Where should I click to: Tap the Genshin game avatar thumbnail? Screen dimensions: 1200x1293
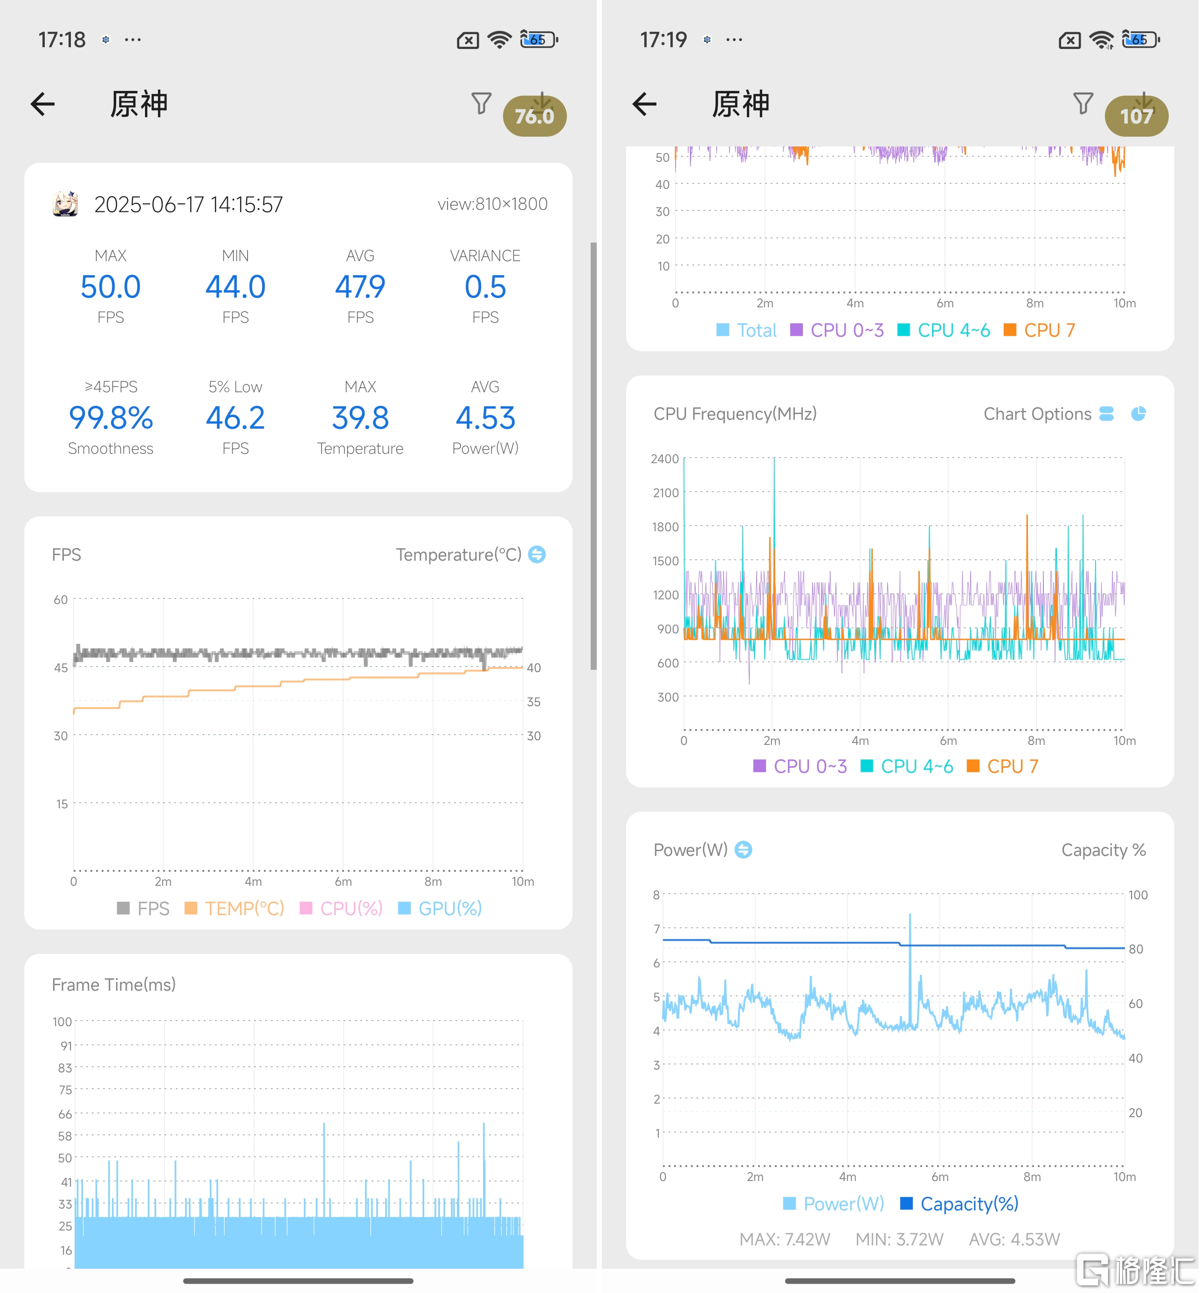65,203
